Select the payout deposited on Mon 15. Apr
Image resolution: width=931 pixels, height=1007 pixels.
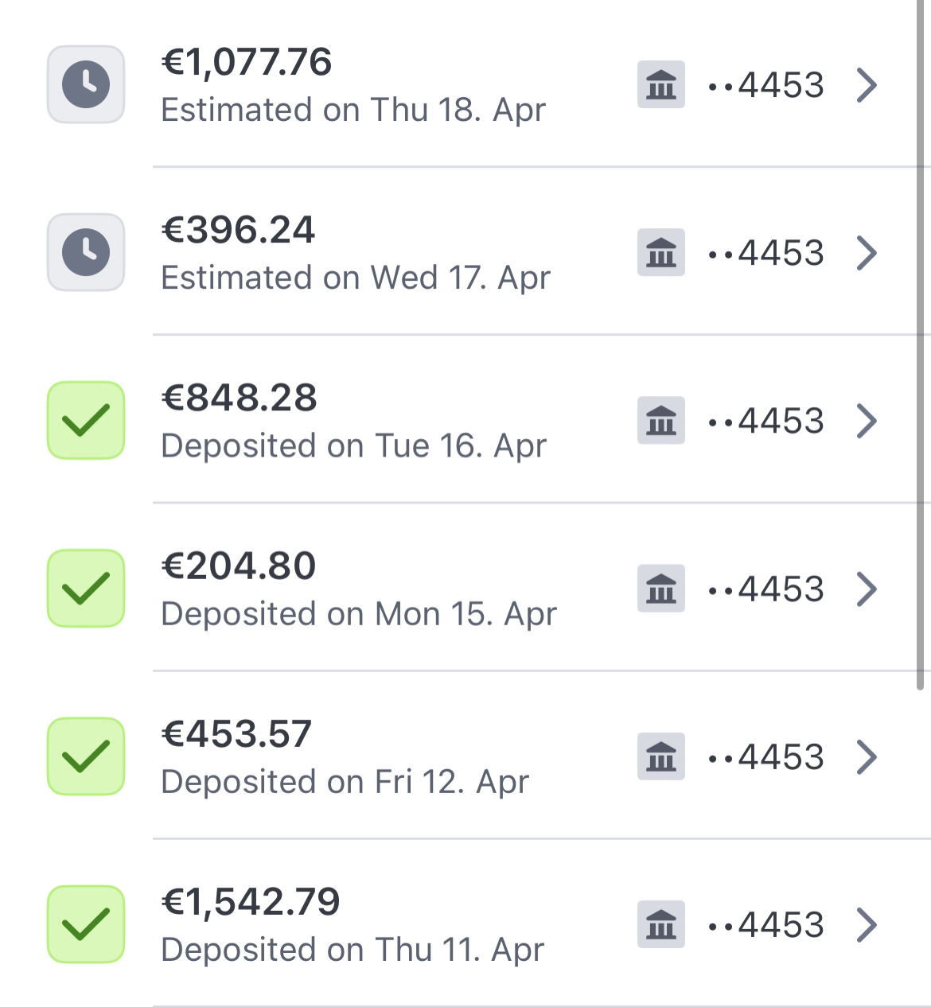(359, 614)
